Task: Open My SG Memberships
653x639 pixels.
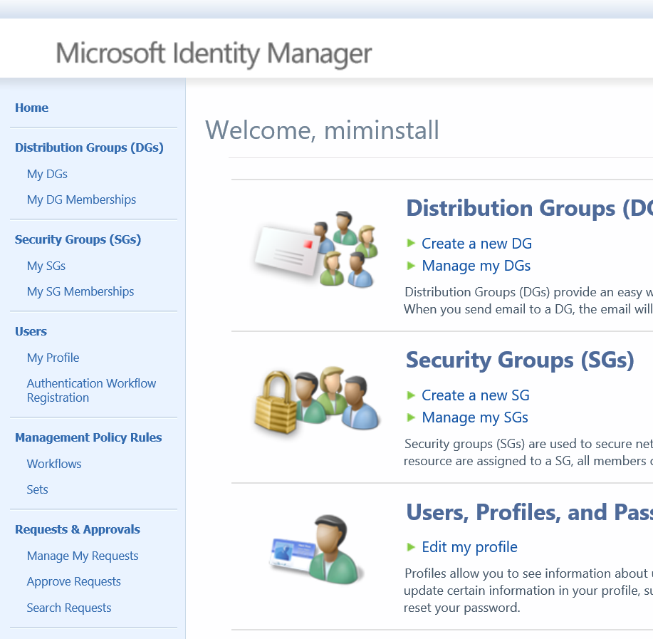Action: (80, 291)
